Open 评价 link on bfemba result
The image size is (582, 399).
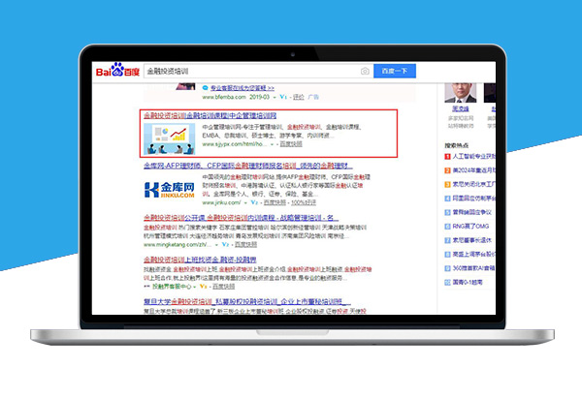click(x=299, y=97)
